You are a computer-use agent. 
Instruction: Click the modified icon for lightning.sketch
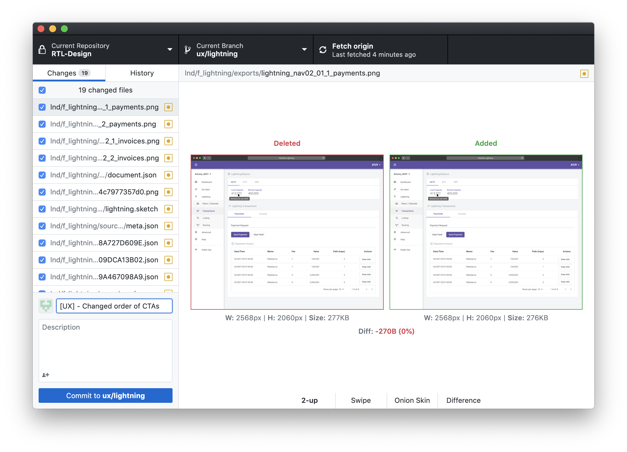pos(168,209)
